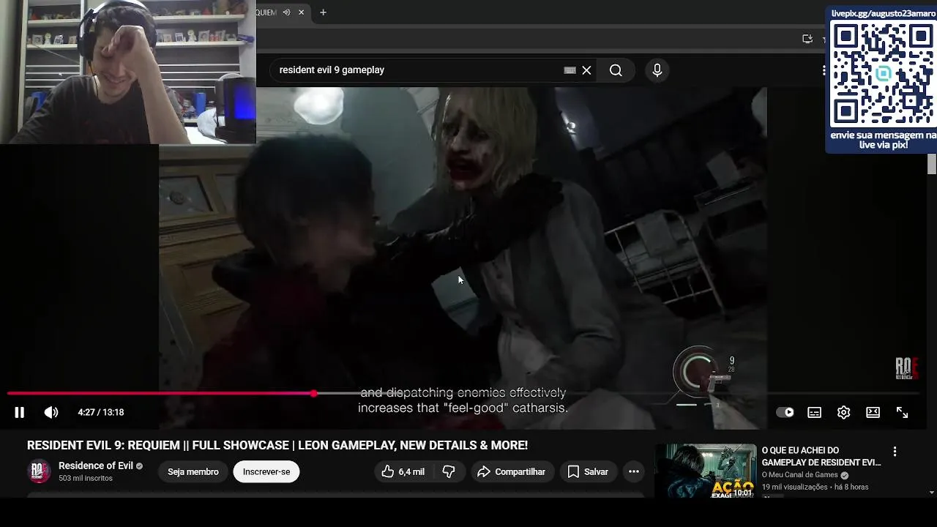Click the YouTube search magnifier button
The width and height of the screenshot is (937, 527).
[616, 70]
